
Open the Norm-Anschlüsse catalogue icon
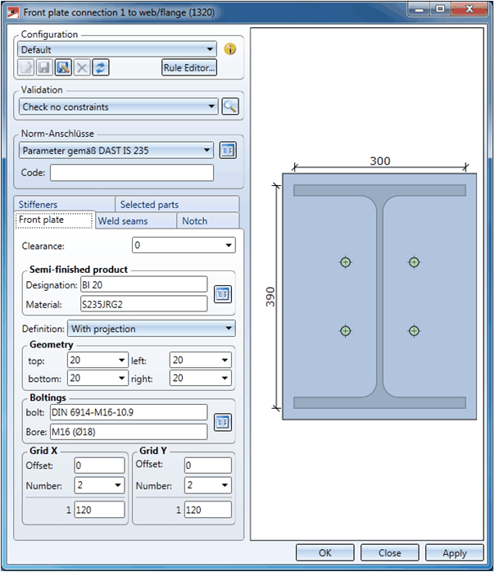pyautogui.click(x=228, y=150)
